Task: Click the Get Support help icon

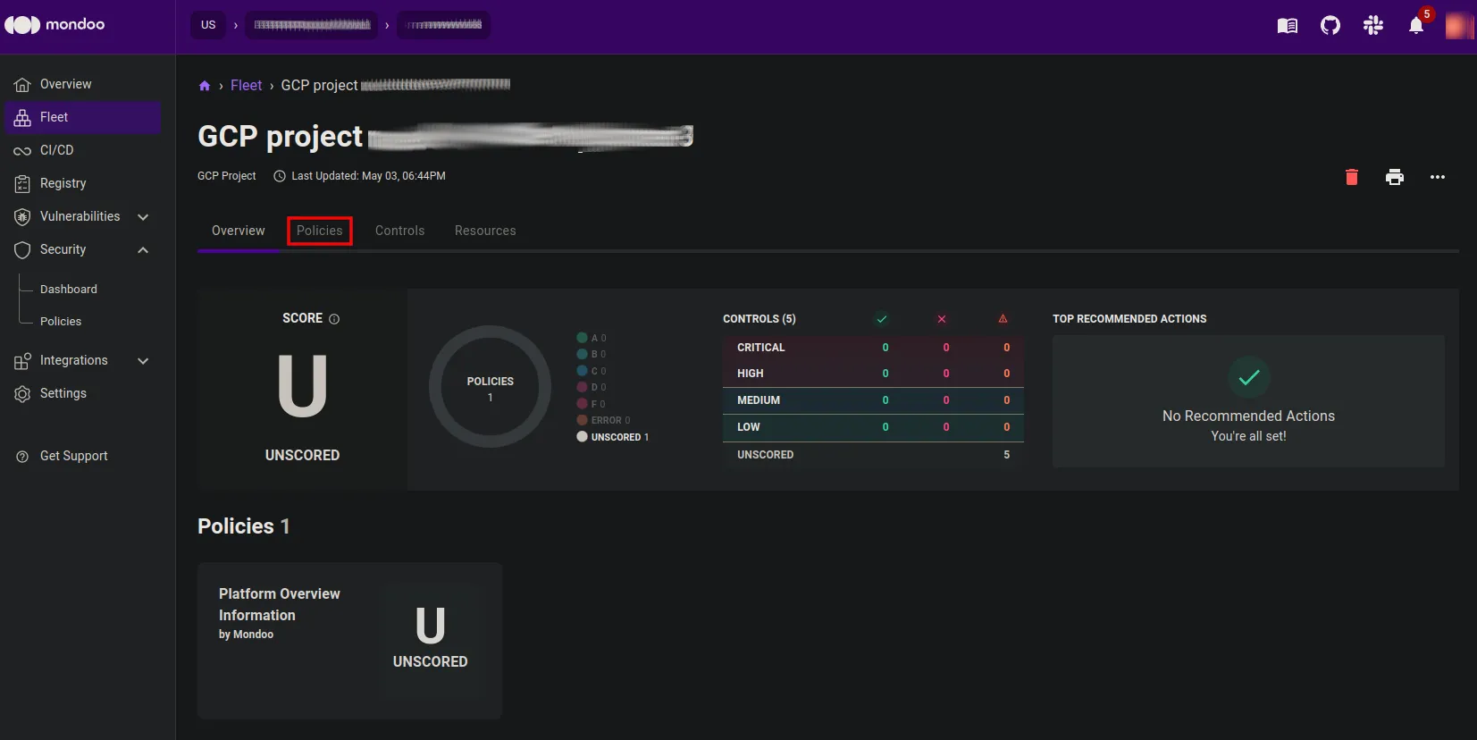Action: coord(22,457)
